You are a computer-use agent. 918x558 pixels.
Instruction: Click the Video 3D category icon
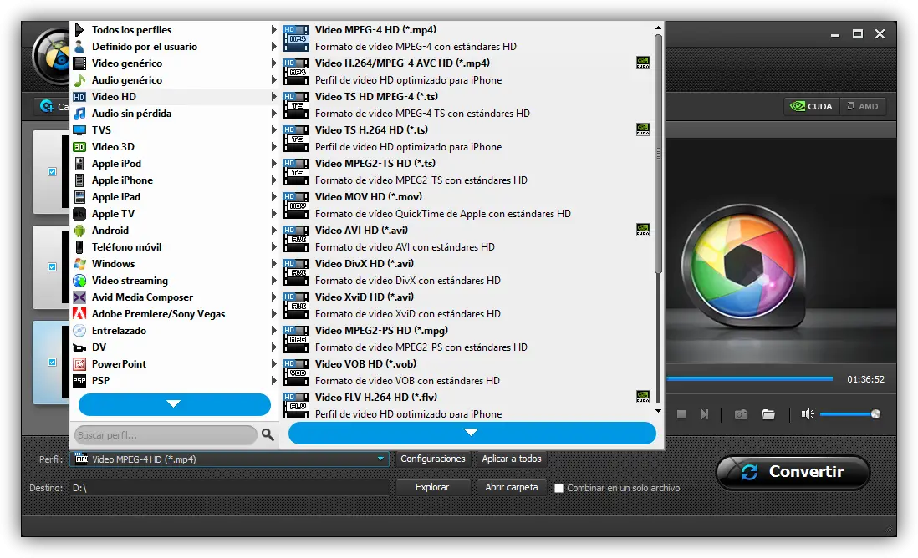[x=79, y=147]
